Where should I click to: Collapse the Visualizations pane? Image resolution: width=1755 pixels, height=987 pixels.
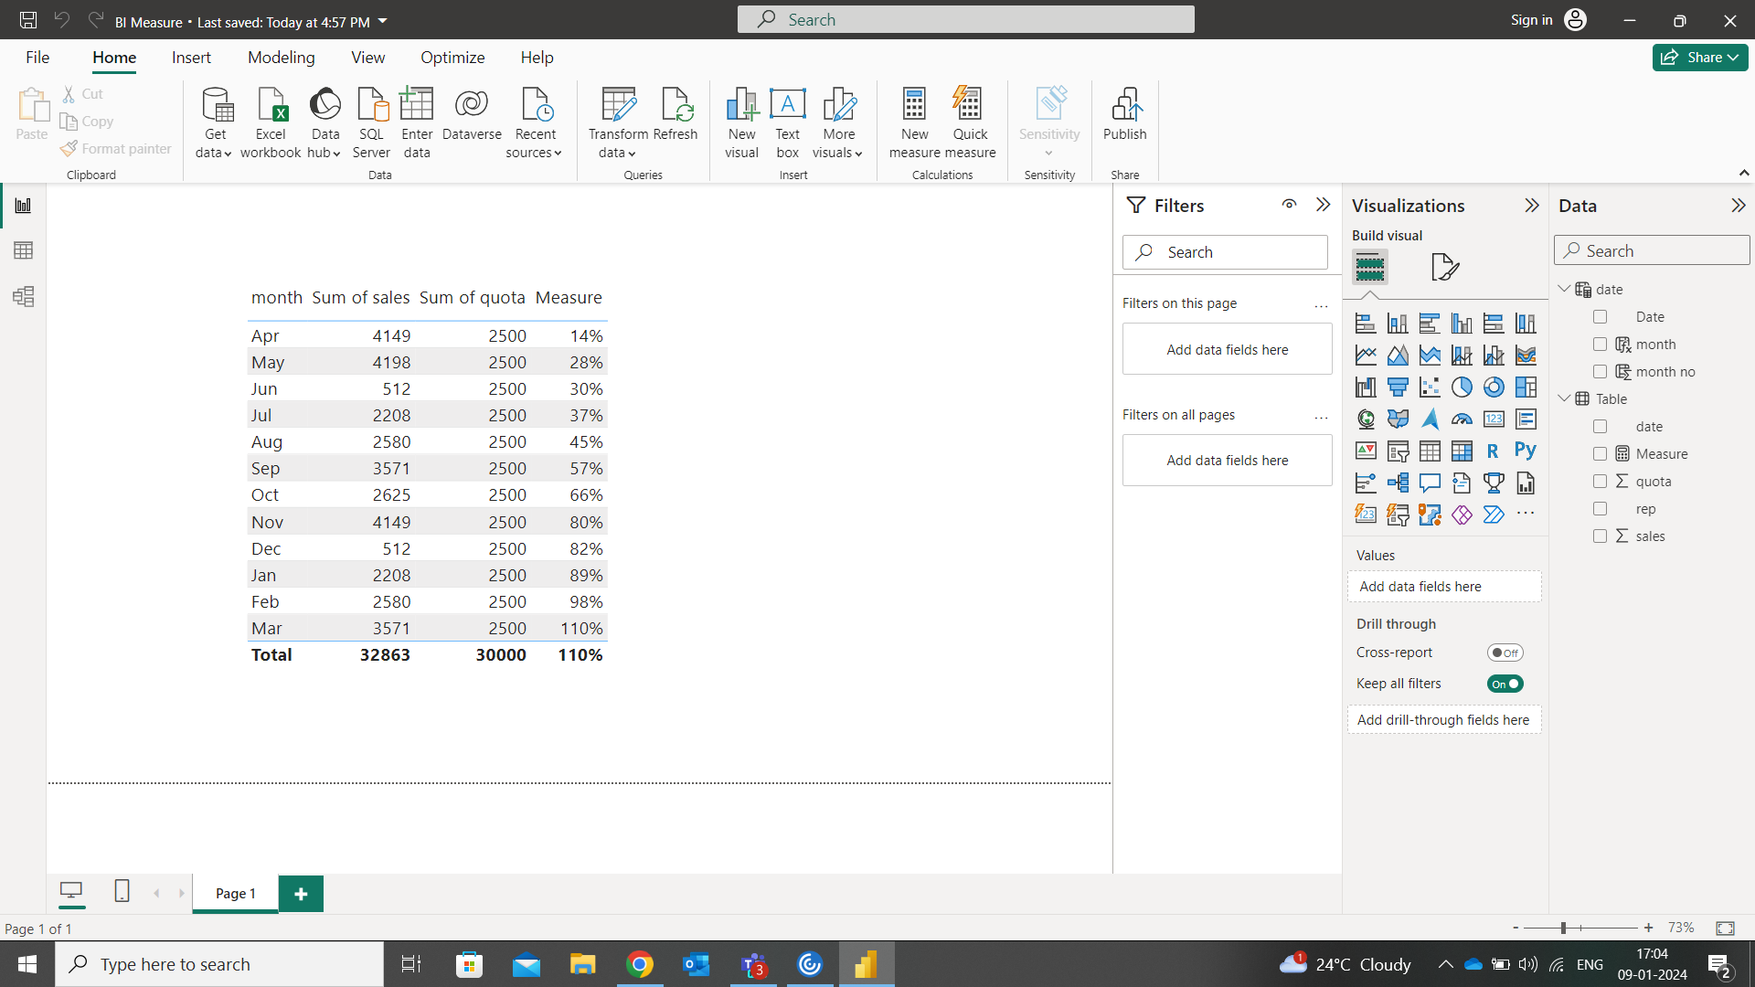[1532, 206]
